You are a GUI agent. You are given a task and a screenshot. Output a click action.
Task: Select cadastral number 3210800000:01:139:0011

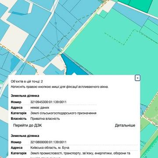(x=48, y=142)
